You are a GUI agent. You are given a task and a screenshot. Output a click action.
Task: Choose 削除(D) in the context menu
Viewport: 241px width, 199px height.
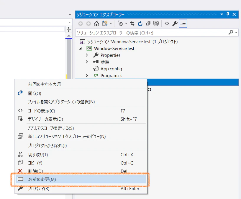81,171
